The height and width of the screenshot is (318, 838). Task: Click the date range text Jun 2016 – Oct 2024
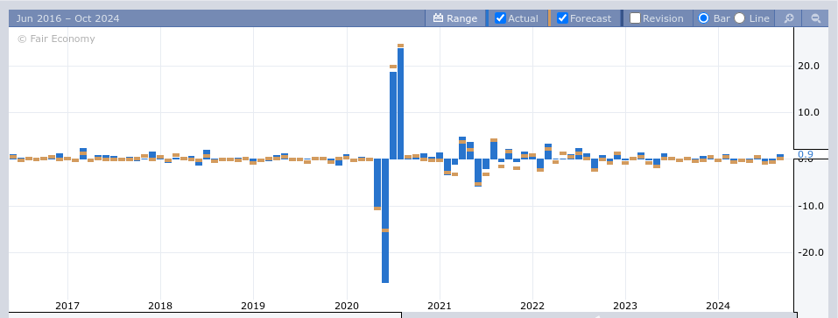[x=68, y=18]
